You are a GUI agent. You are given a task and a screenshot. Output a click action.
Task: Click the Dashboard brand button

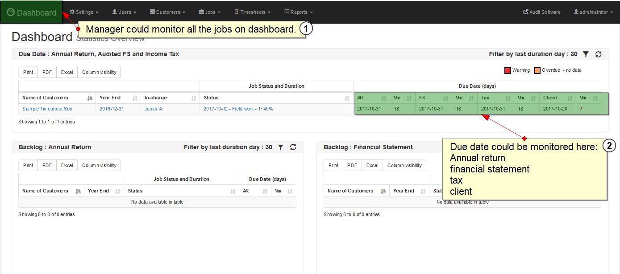click(x=31, y=12)
